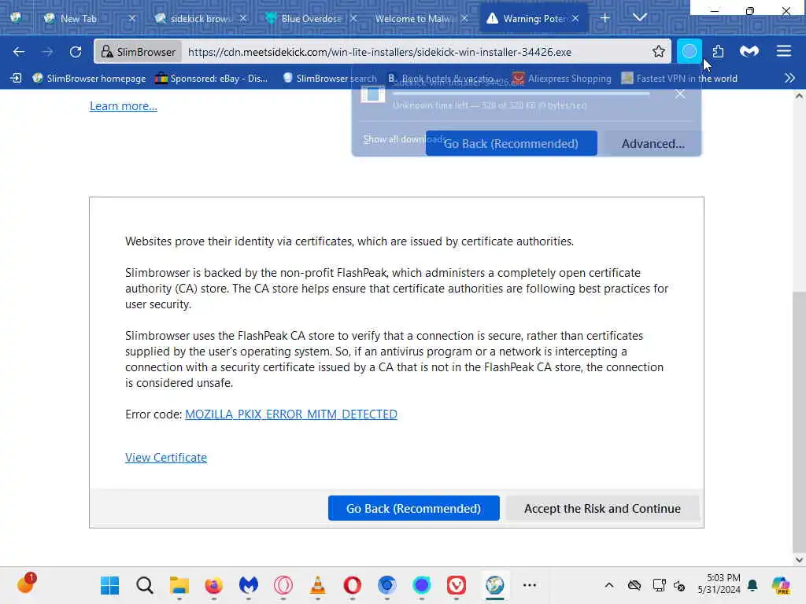Expand the hidden system tray icons
The height and width of the screenshot is (604, 806).
609,585
